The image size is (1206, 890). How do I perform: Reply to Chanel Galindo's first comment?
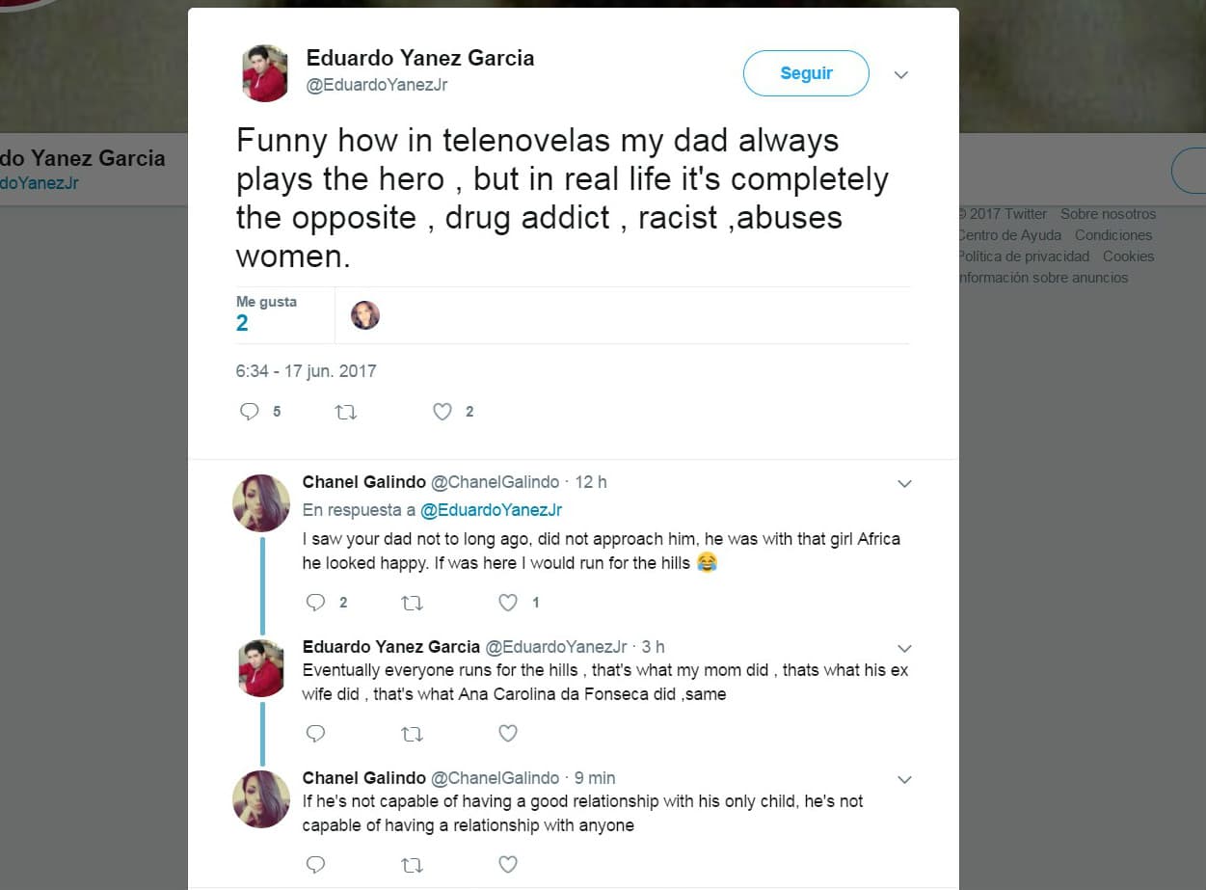tap(315, 603)
